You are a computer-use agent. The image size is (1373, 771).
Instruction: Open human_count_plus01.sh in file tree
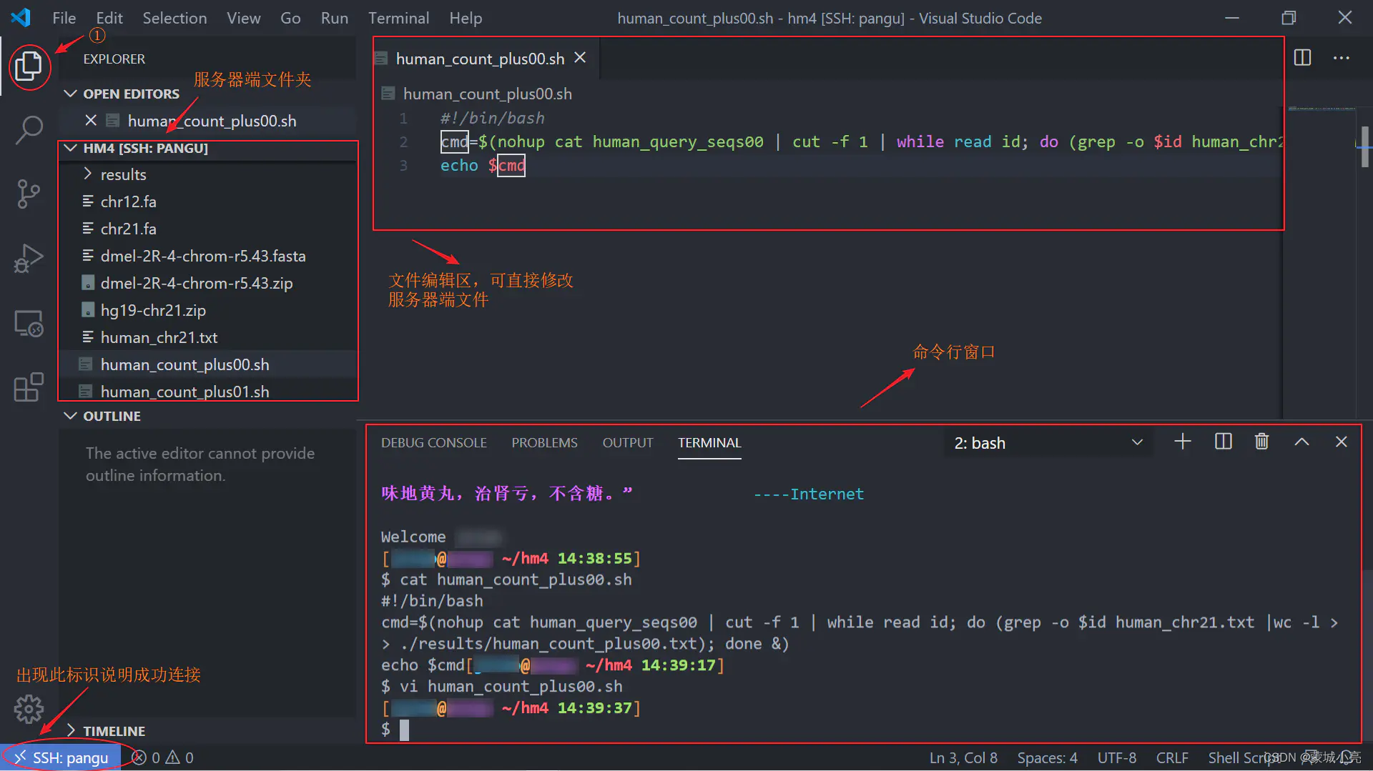(184, 392)
